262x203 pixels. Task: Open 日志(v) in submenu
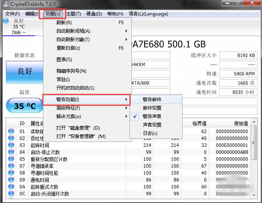[156, 133]
